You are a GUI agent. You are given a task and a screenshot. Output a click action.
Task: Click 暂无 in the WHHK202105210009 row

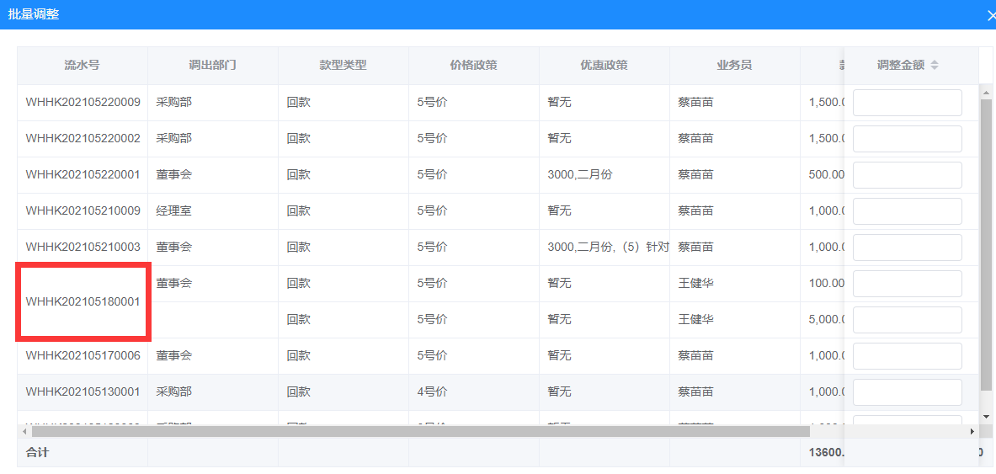click(x=559, y=211)
